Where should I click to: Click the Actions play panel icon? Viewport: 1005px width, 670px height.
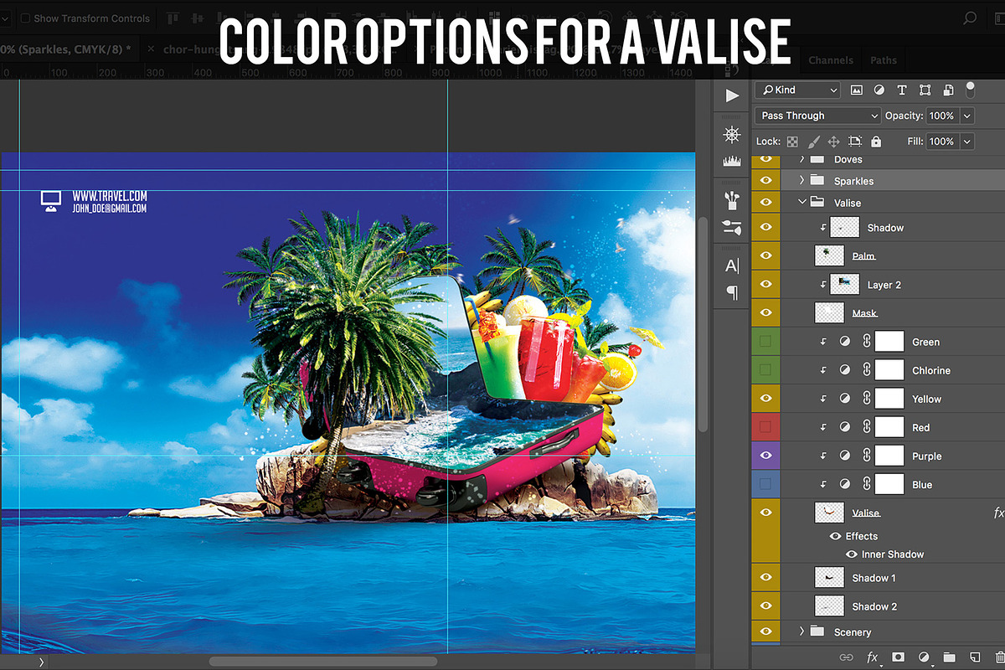click(732, 95)
